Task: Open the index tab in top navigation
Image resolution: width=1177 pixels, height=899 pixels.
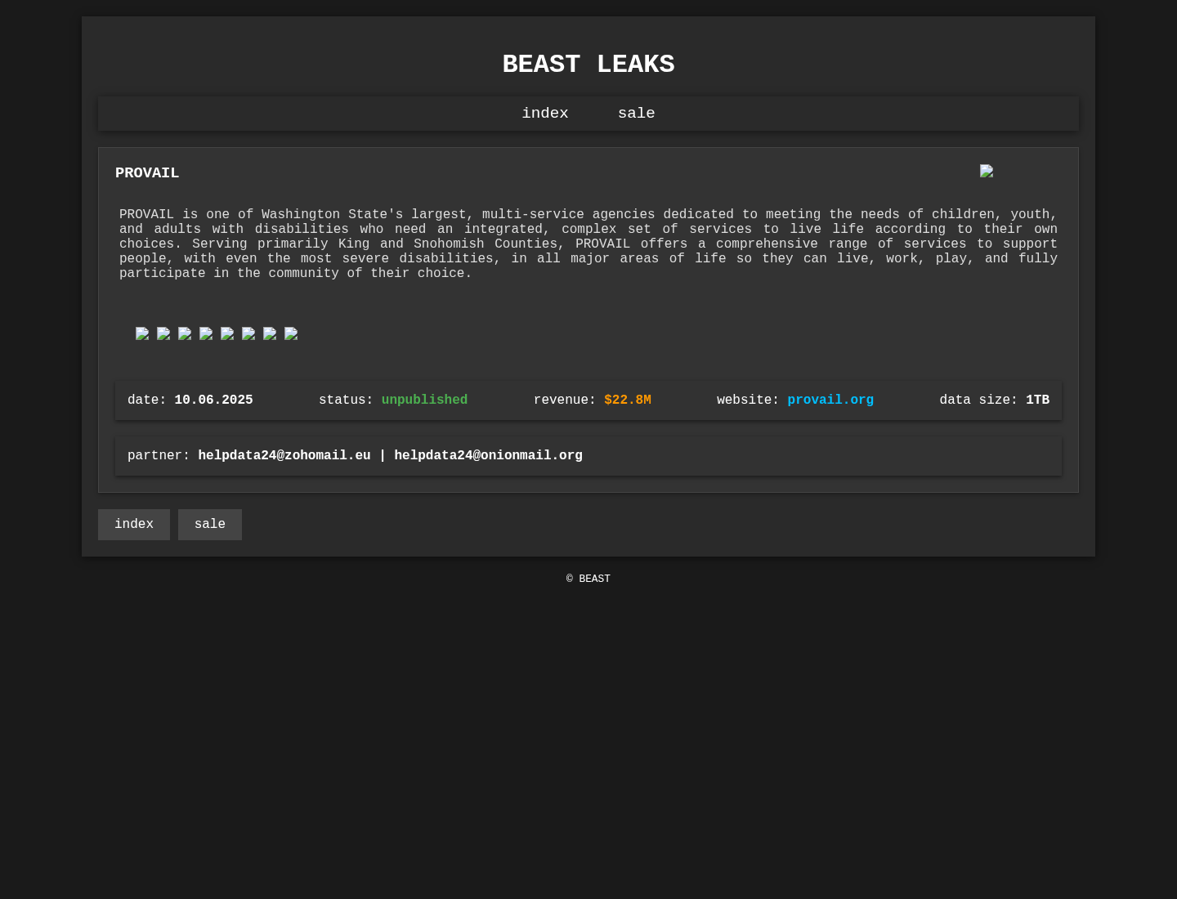Action: [x=545, y=114]
